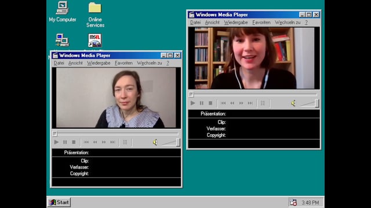Image resolution: width=371 pixels, height=208 pixels.
Task: Maximize the right Windows Media Player window
Action: [309, 14]
